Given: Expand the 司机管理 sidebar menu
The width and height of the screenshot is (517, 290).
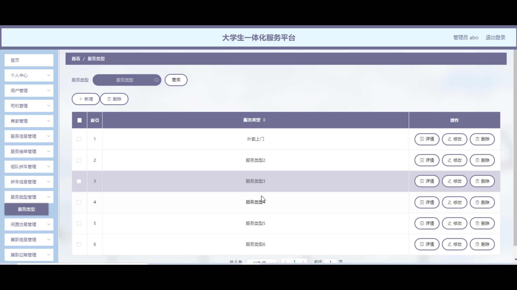Looking at the screenshot, I should pos(29,106).
